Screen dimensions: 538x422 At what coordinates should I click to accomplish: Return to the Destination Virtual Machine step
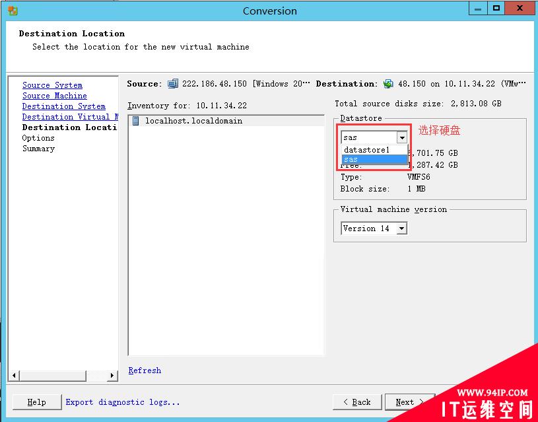pos(70,117)
